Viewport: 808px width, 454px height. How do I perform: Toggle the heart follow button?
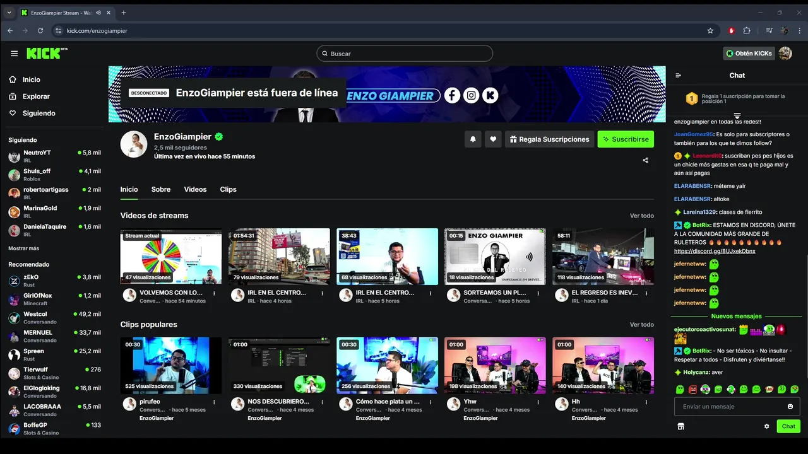[x=493, y=139]
